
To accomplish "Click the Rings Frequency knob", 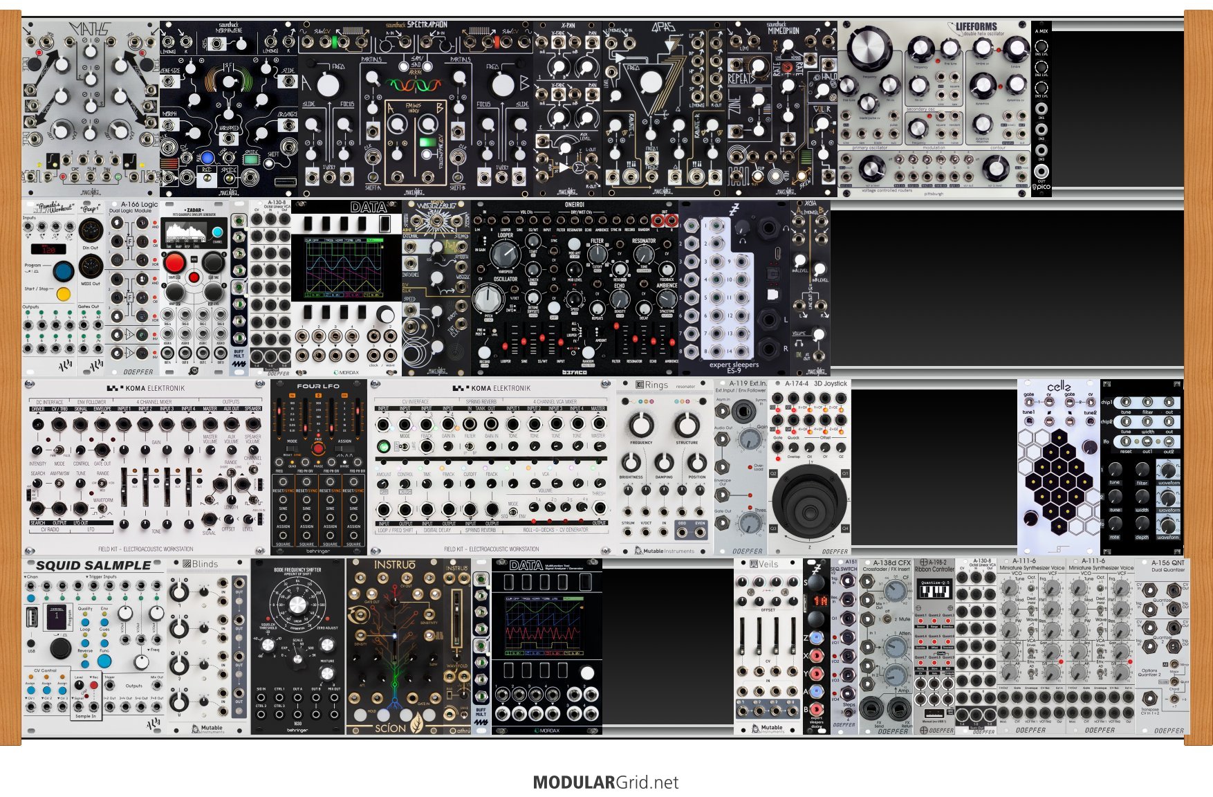I will coord(641,424).
